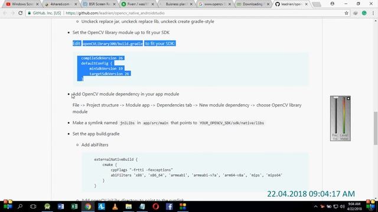The image size is (378, 212).
Task: Click the page vertical scrollbar thumb
Action: [x=376, y=128]
